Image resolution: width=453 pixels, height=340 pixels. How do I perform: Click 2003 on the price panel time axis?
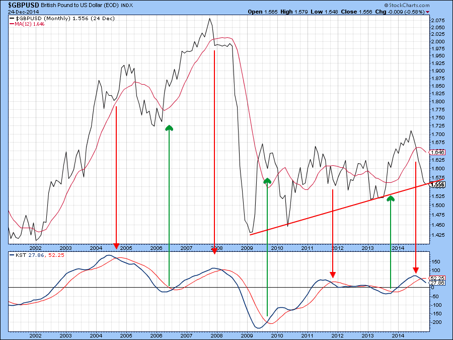pyautogui.click(x=65, y=248)
